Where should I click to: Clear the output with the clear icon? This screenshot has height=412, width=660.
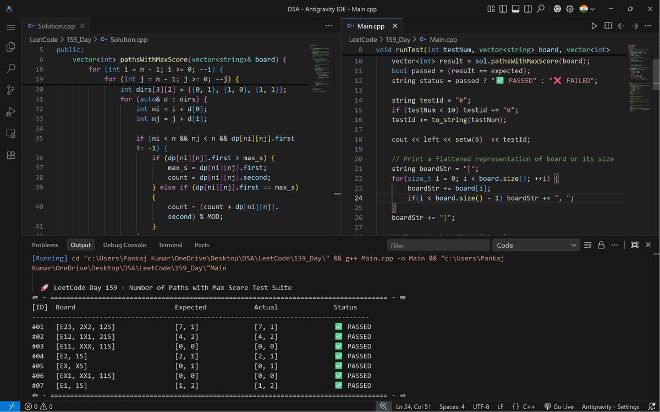pos(587,245)
